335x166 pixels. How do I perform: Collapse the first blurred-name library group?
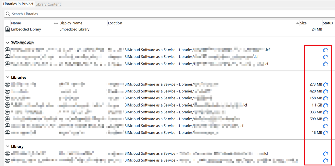tap(8, 43)
